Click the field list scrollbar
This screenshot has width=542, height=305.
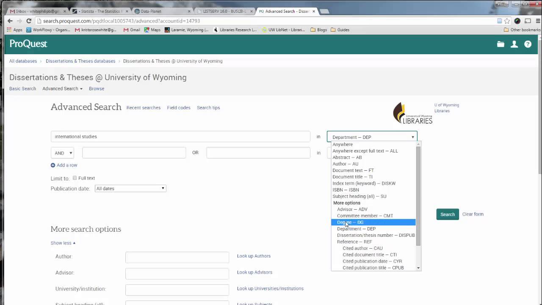pos(418,197)
